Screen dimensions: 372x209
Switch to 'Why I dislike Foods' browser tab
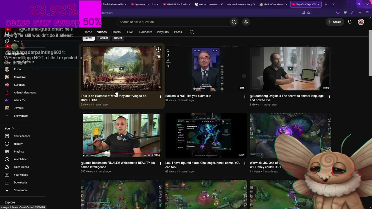(x=177, y=4)
